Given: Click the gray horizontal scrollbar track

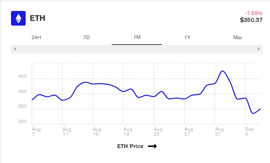Looking at the screenshot, I should click(137, 49).
